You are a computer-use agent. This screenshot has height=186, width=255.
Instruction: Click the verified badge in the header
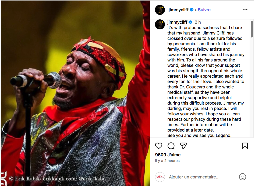tap(192, 10)
